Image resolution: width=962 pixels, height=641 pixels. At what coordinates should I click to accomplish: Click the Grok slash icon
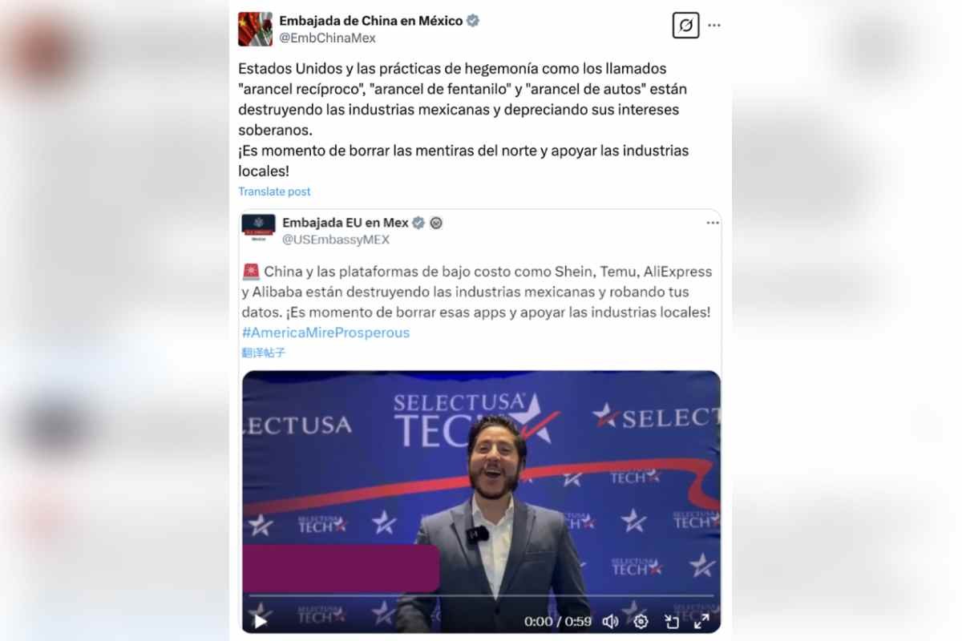[685, 26]
